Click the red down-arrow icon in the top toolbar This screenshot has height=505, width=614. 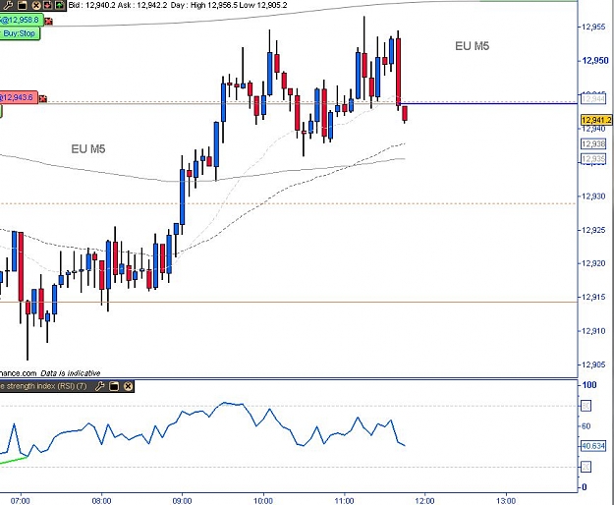(48, 5)
